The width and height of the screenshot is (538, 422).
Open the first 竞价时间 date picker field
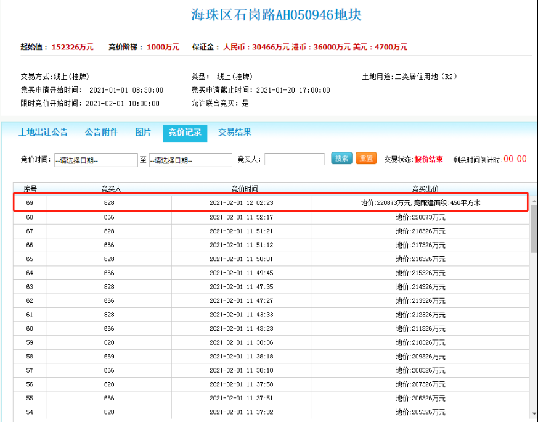(96, 159)
